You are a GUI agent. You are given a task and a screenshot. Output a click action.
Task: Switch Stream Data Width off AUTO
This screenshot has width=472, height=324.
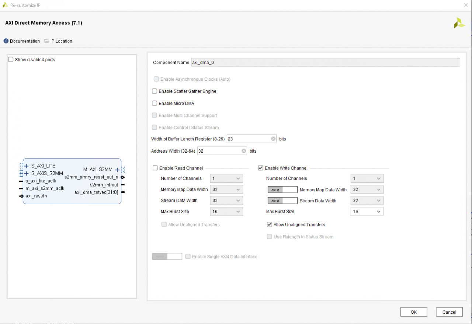[282, 200]
